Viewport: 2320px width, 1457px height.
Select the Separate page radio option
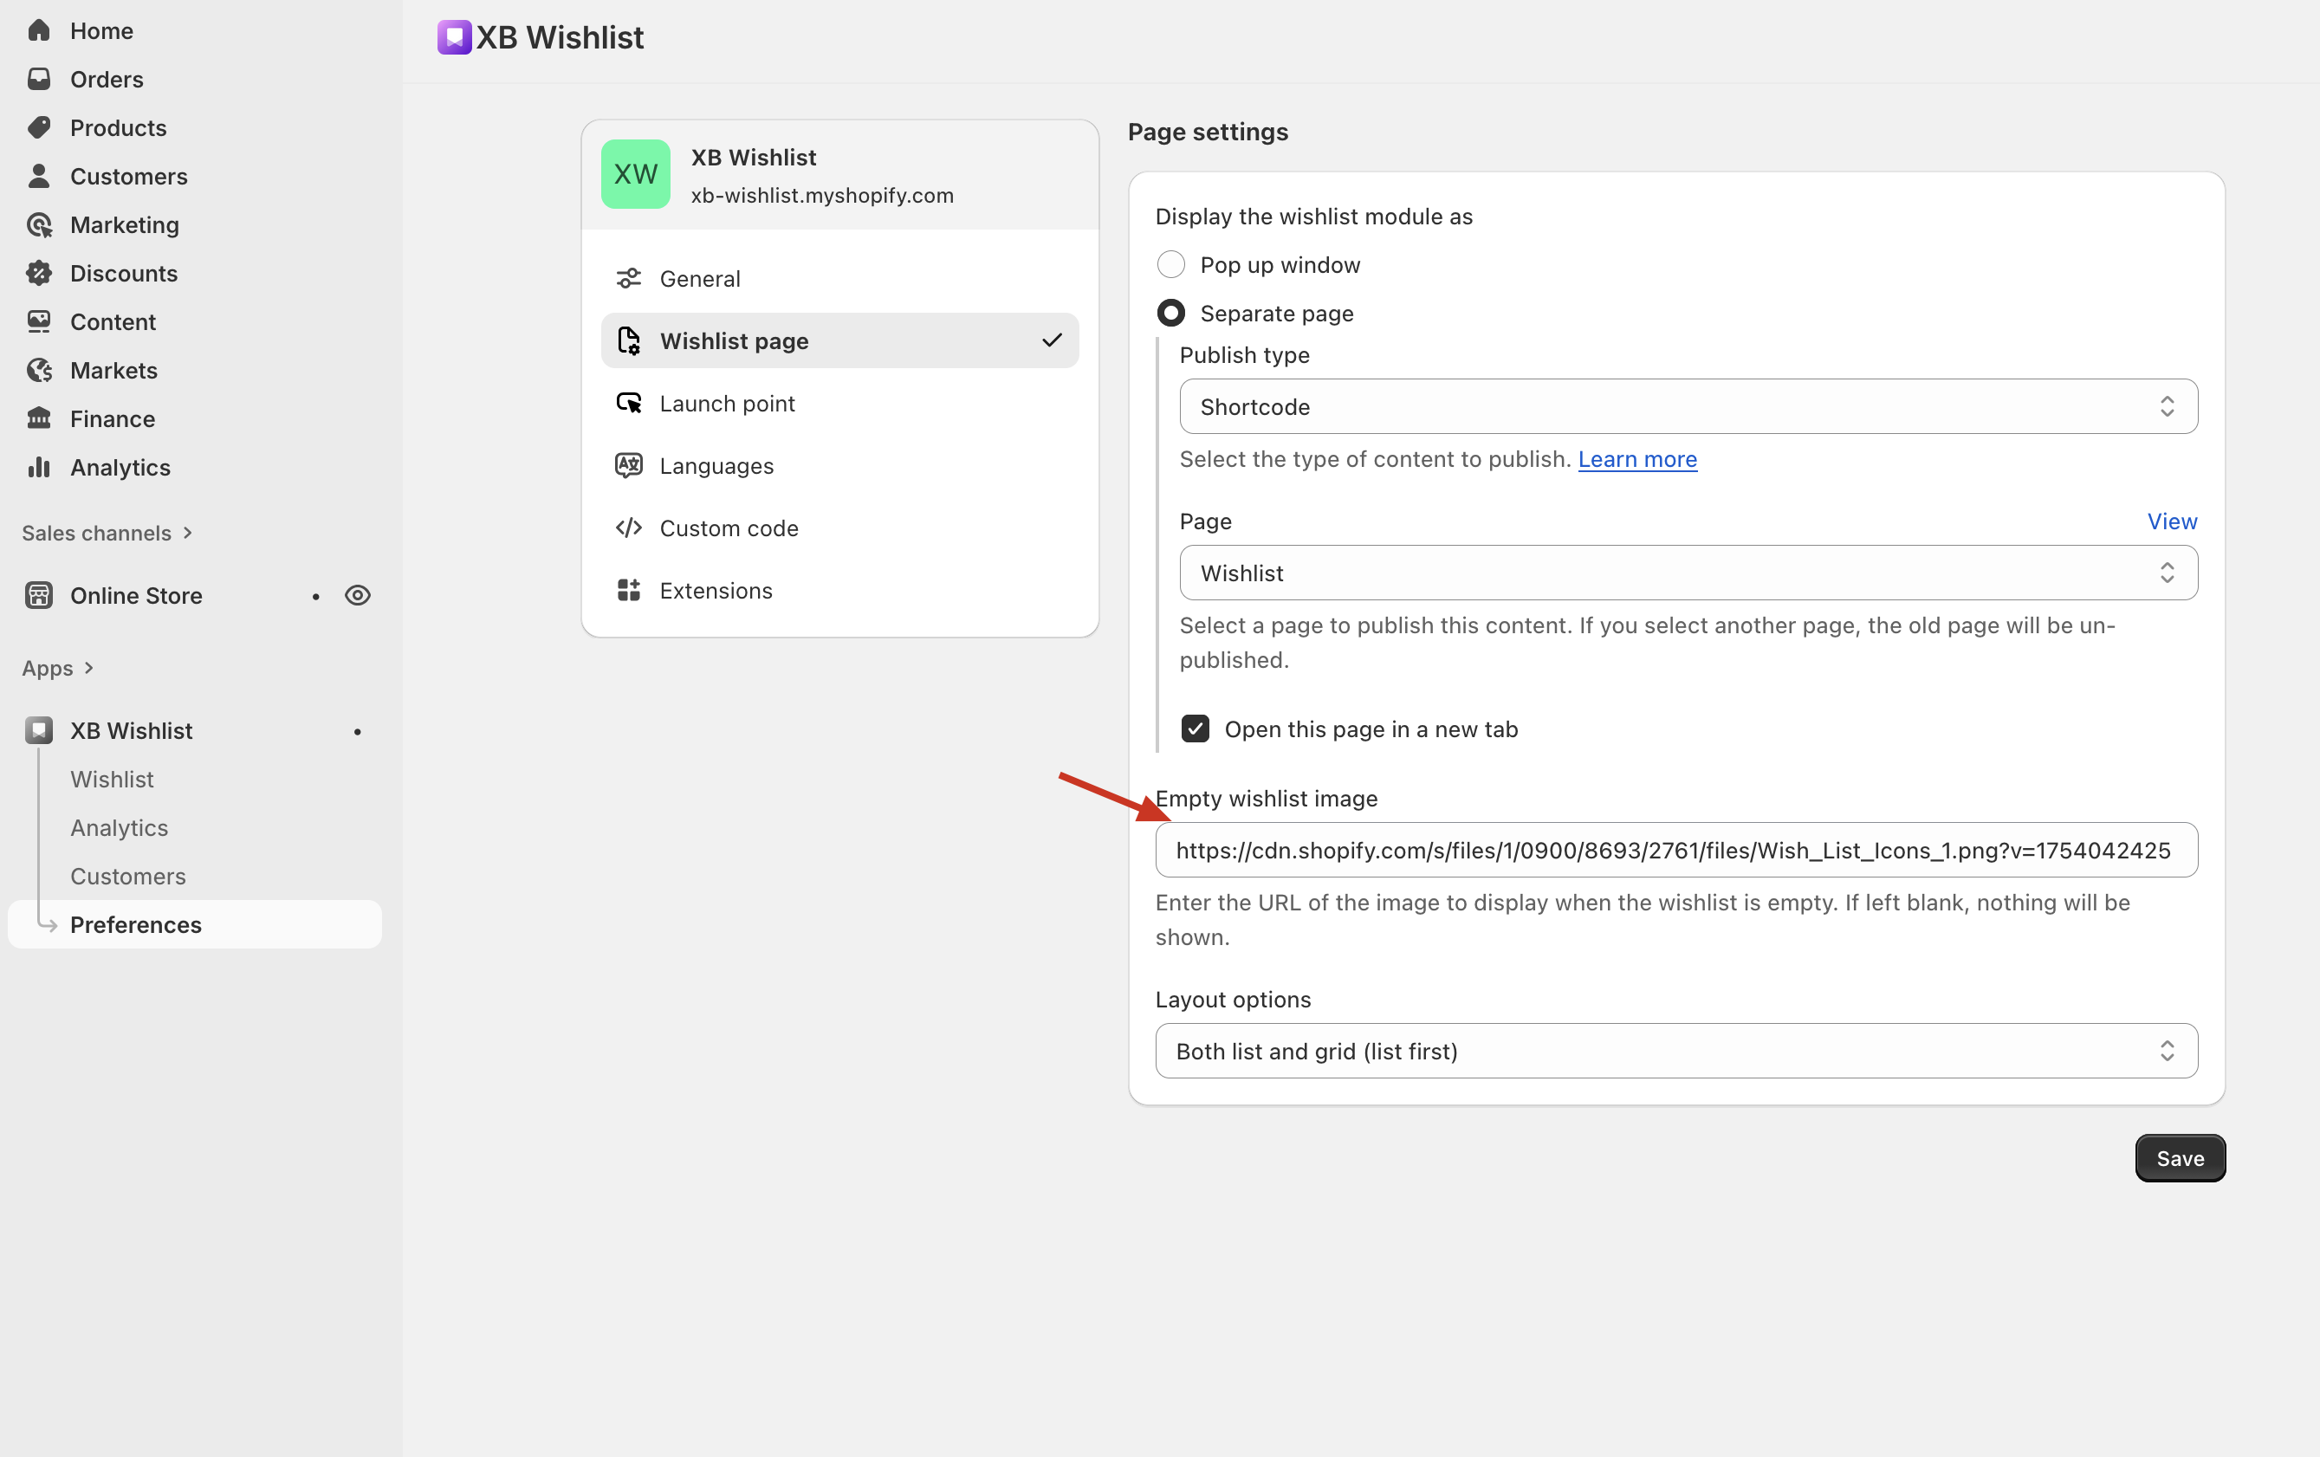click(x=1170, y=314)
